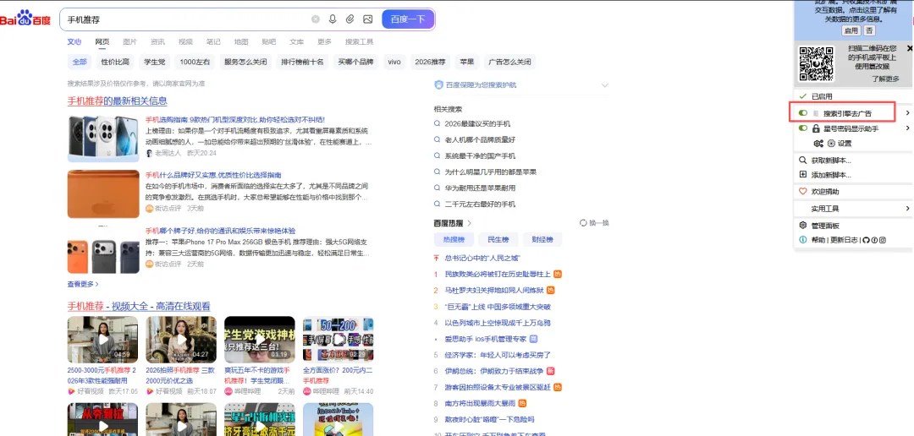Open the orange phone case thumbnail
Viewport: 914px width, 436px height.
tap(103, 193)
